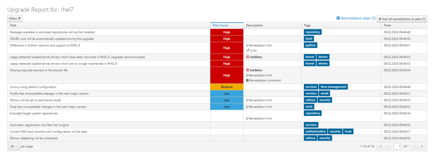This screenshot has height=156, width=432.
Task: Sort by Risk Factor column header
Action: tap(227, 25)
